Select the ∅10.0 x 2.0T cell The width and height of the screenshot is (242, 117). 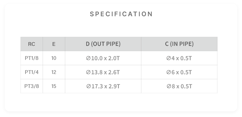(103, 58)
